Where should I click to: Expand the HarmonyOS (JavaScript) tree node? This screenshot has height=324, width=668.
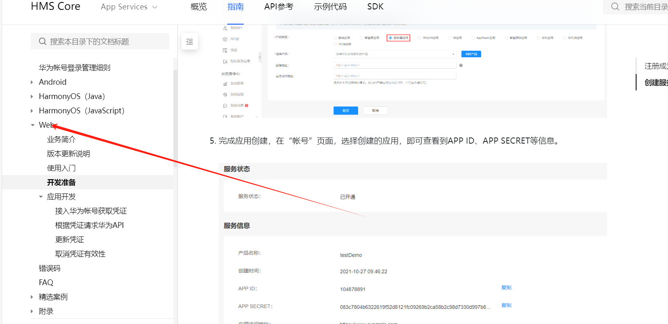(x=32, y=111)
